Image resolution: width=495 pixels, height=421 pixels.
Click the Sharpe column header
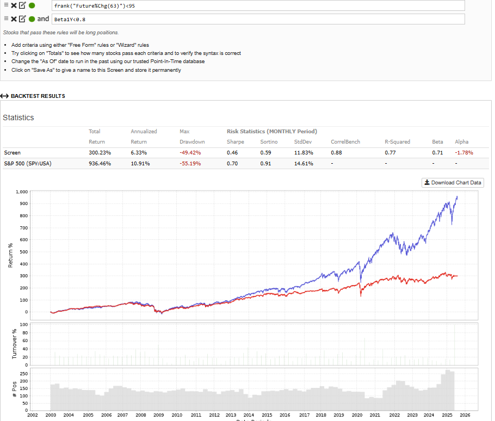pos(235,142)
